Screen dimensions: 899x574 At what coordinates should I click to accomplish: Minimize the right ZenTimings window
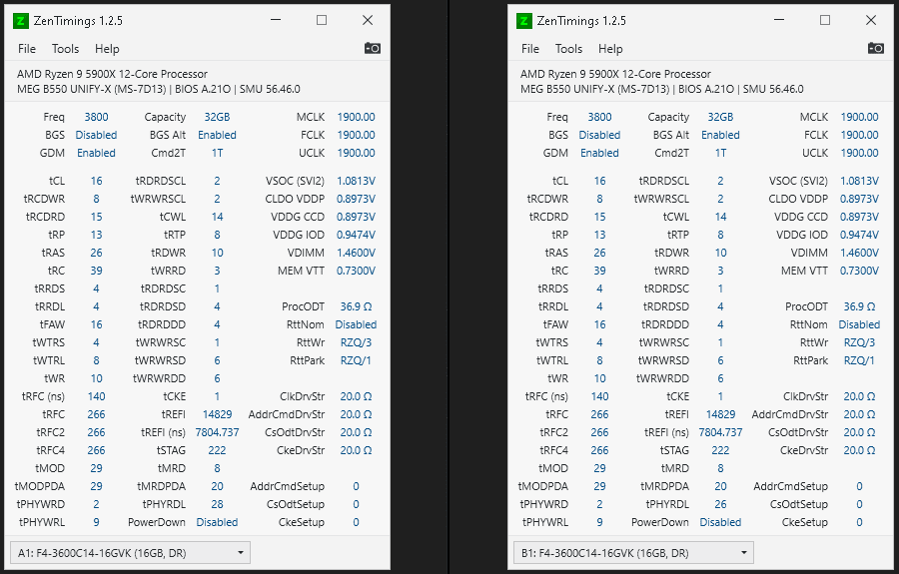(779, 20)
